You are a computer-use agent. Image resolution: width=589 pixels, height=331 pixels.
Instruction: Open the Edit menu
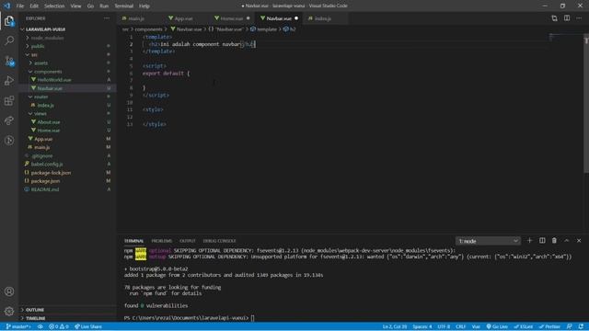(34, 6)
